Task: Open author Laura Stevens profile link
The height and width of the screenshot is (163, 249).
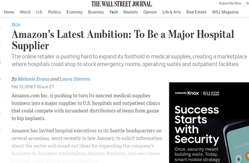Action: pyautogui.click(x=75, y=79)
